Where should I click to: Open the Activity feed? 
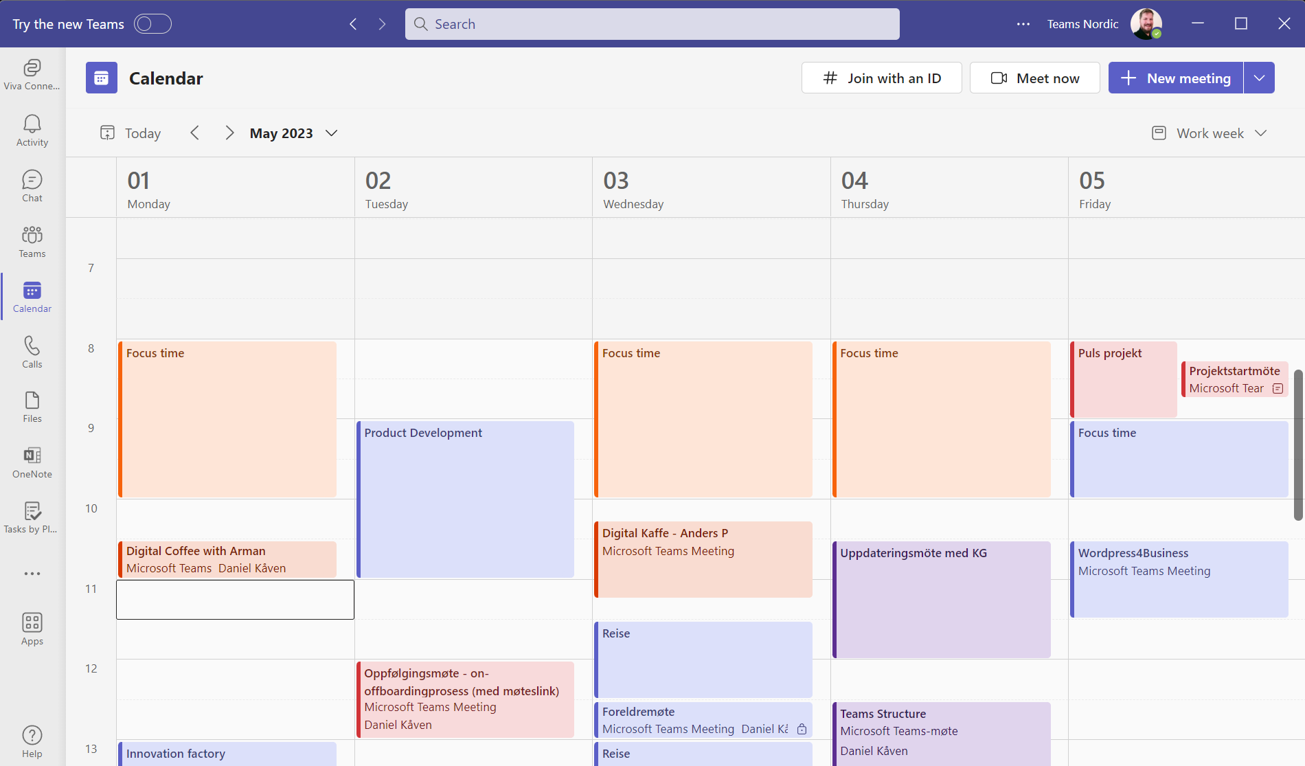tap(32, 131)
